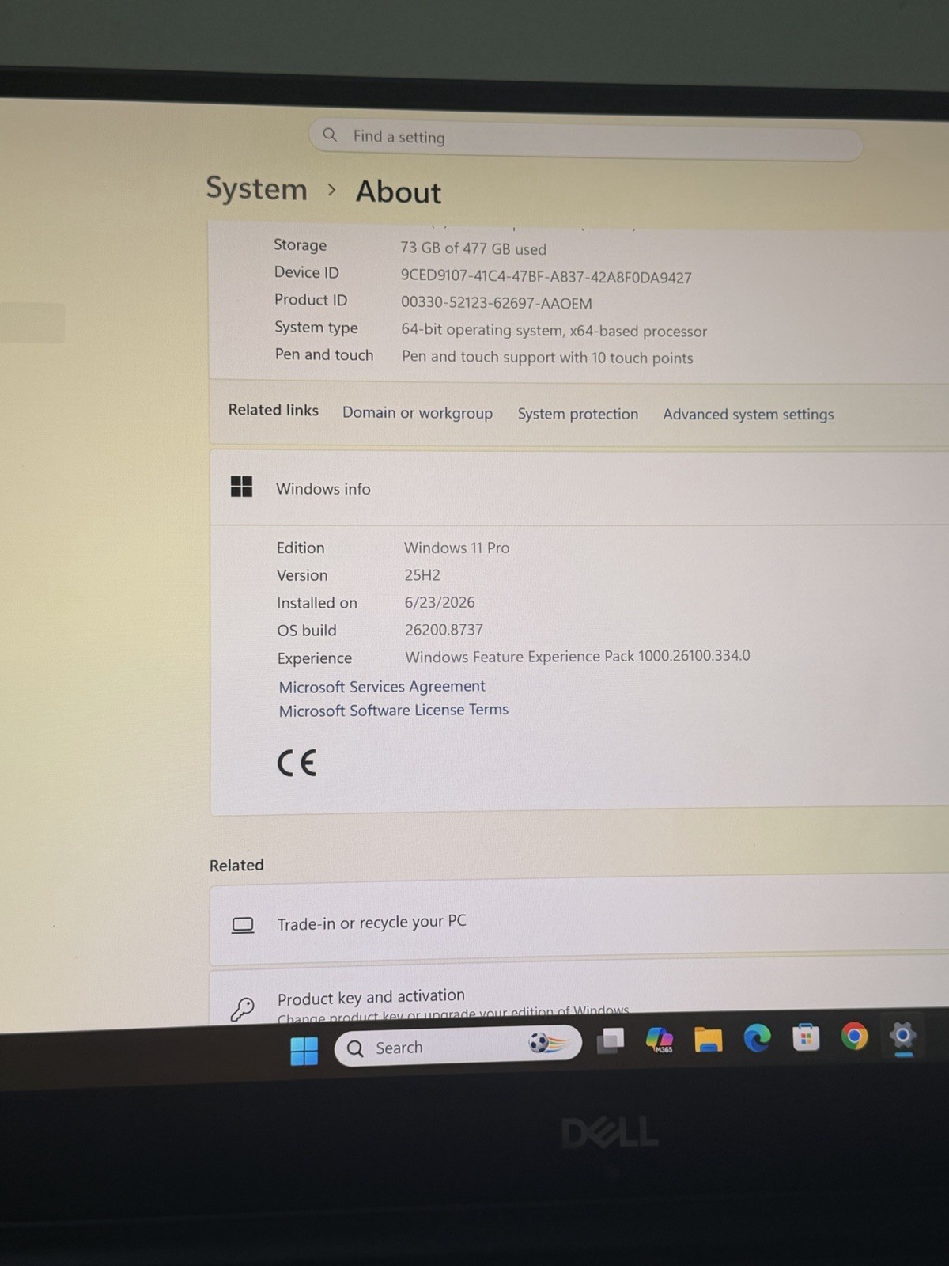Viewport: 949px width, 1266px height.
Task: Click the key icon for Product key
Action: 242,1008
